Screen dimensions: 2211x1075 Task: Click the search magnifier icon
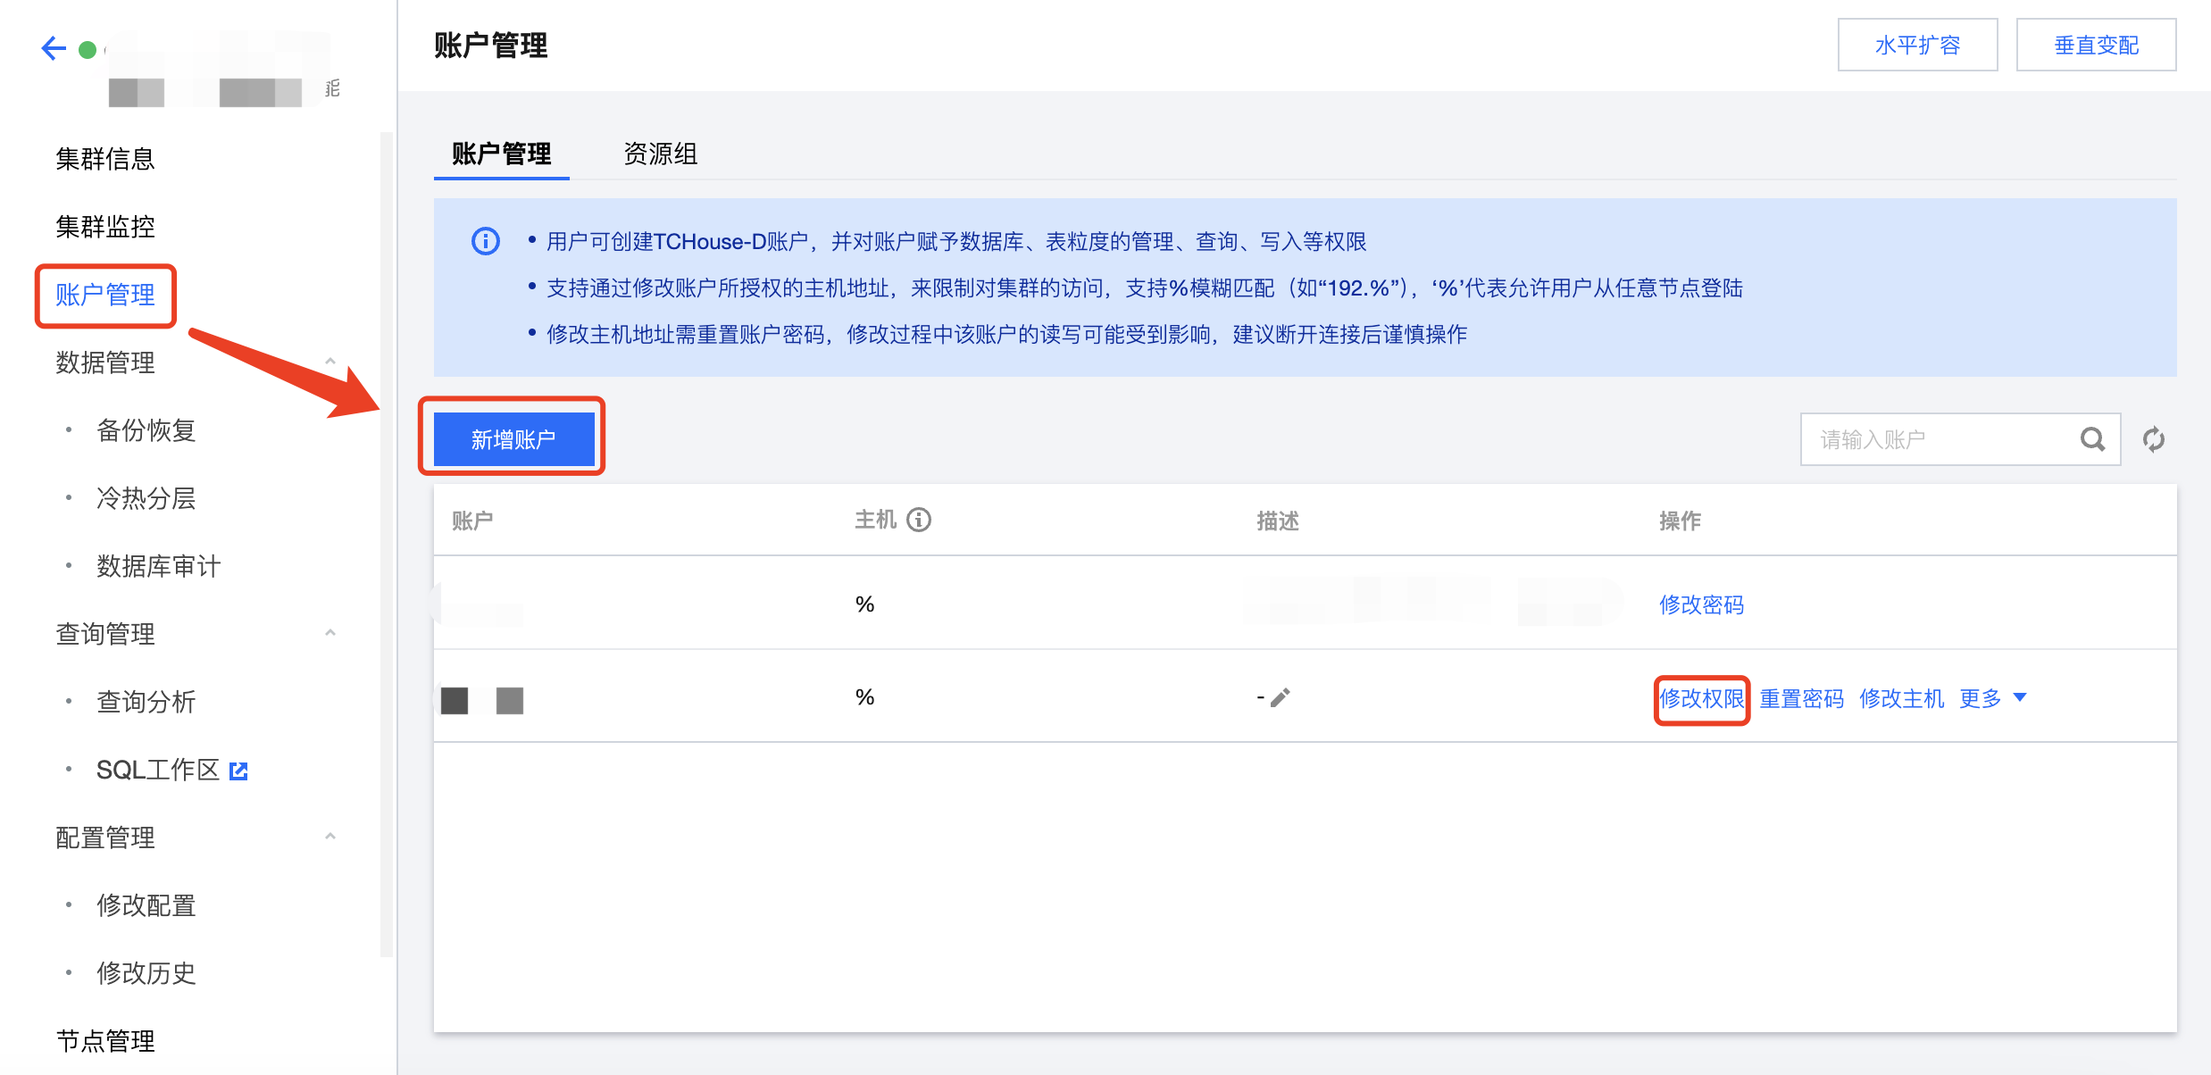point(2092,439)
